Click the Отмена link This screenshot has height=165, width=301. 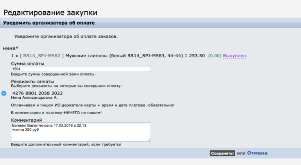pyautogui.click(x=257, y=153)
